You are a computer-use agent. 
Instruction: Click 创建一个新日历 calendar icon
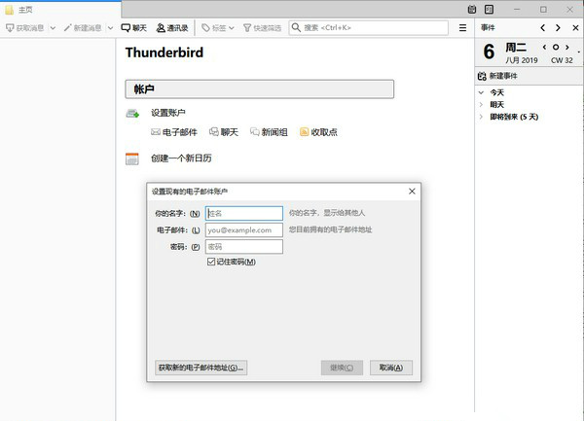point(132,158)
